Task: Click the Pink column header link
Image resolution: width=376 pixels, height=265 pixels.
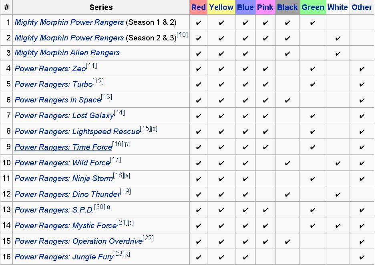Action: (x=265, y=8)
